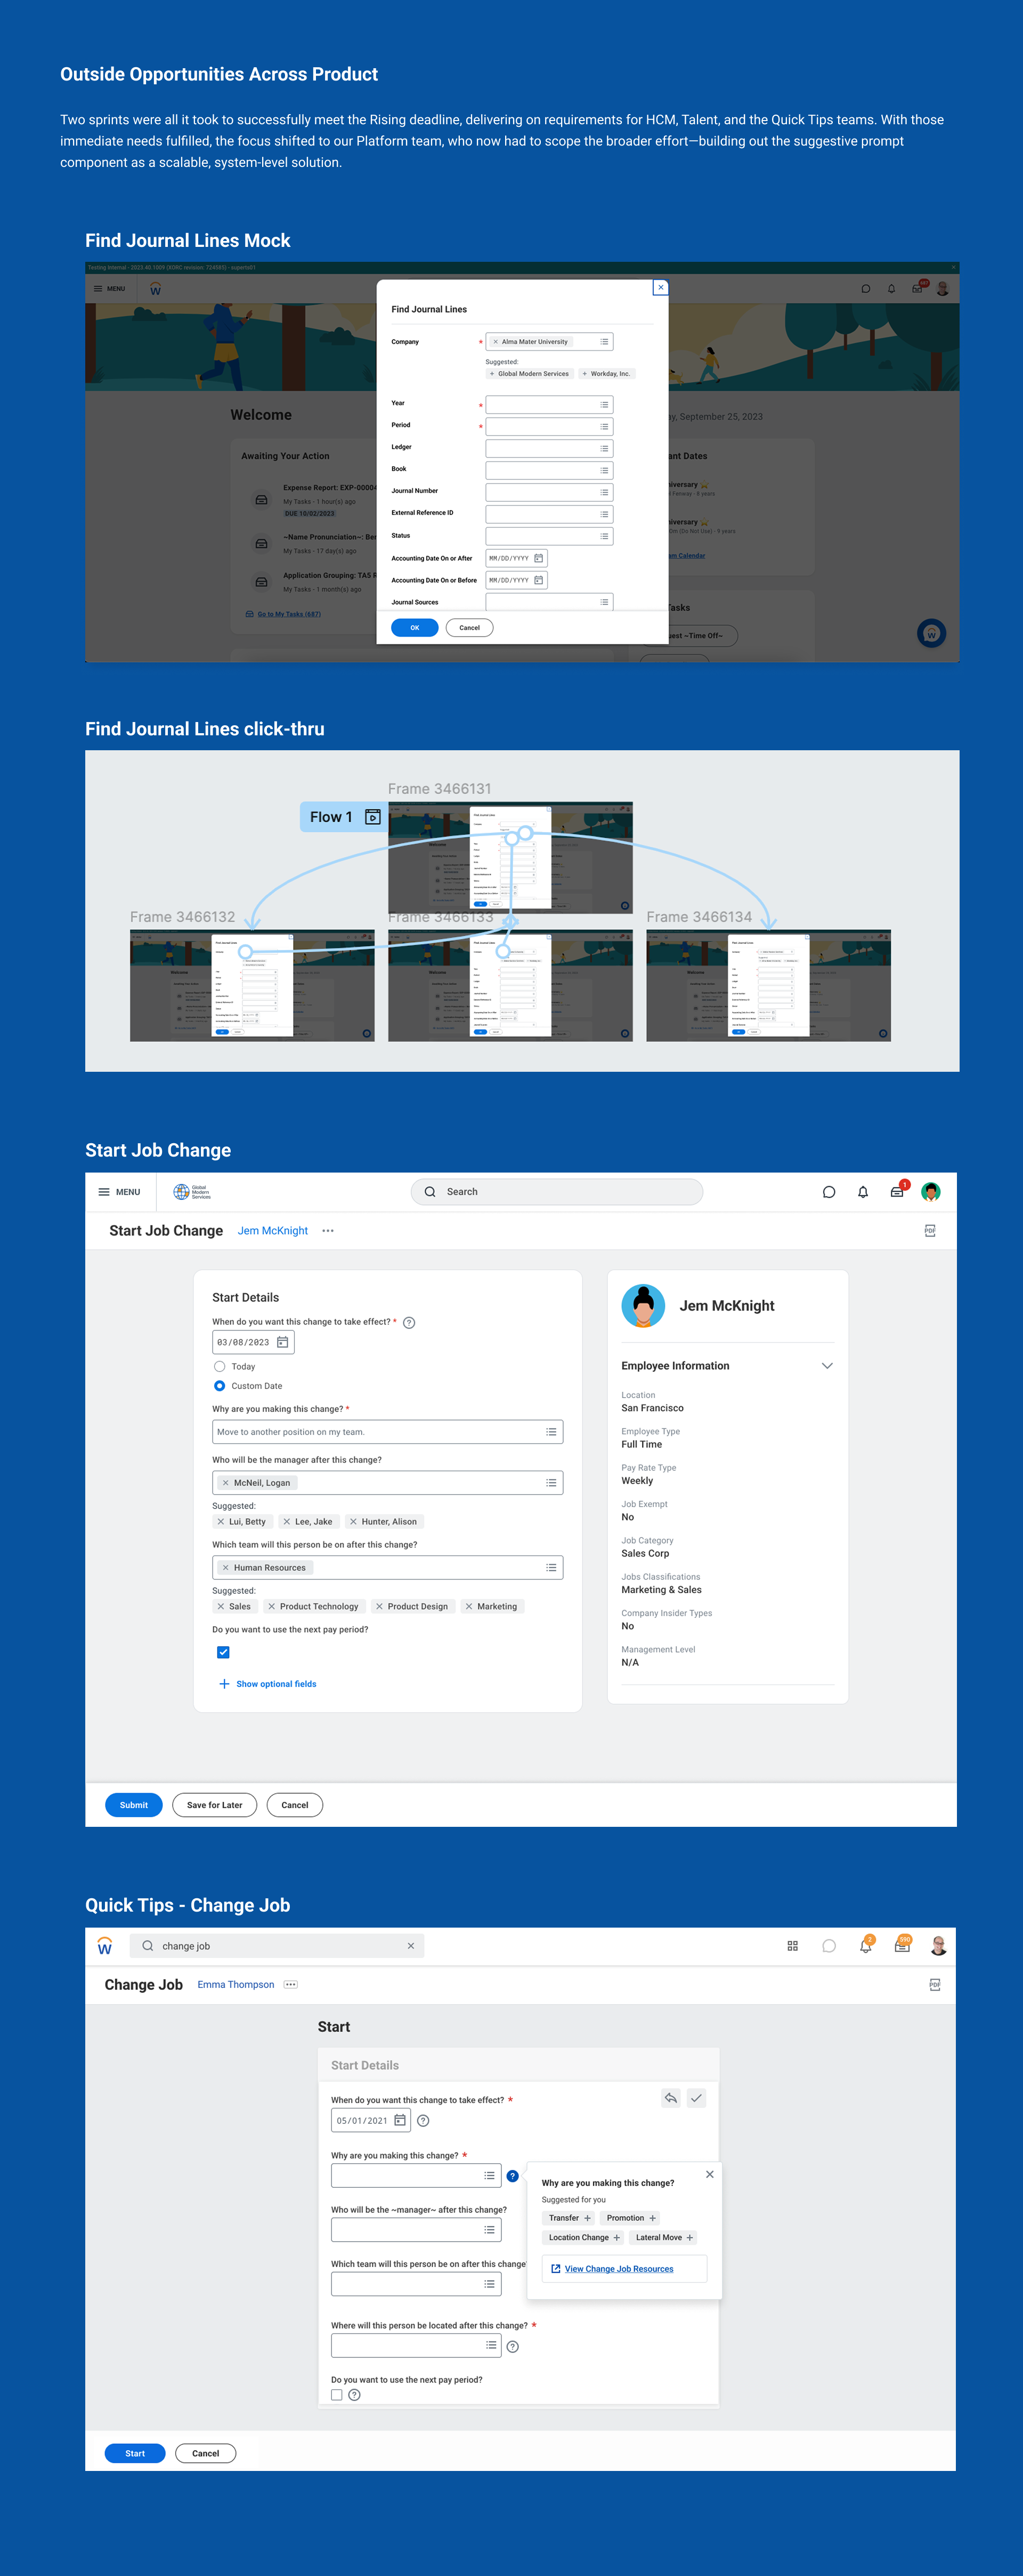Open the MENU button in Start Job Change

click(119, 1192)
